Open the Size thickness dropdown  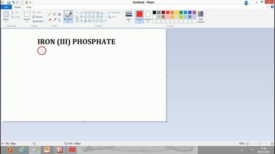pos(129,17)
